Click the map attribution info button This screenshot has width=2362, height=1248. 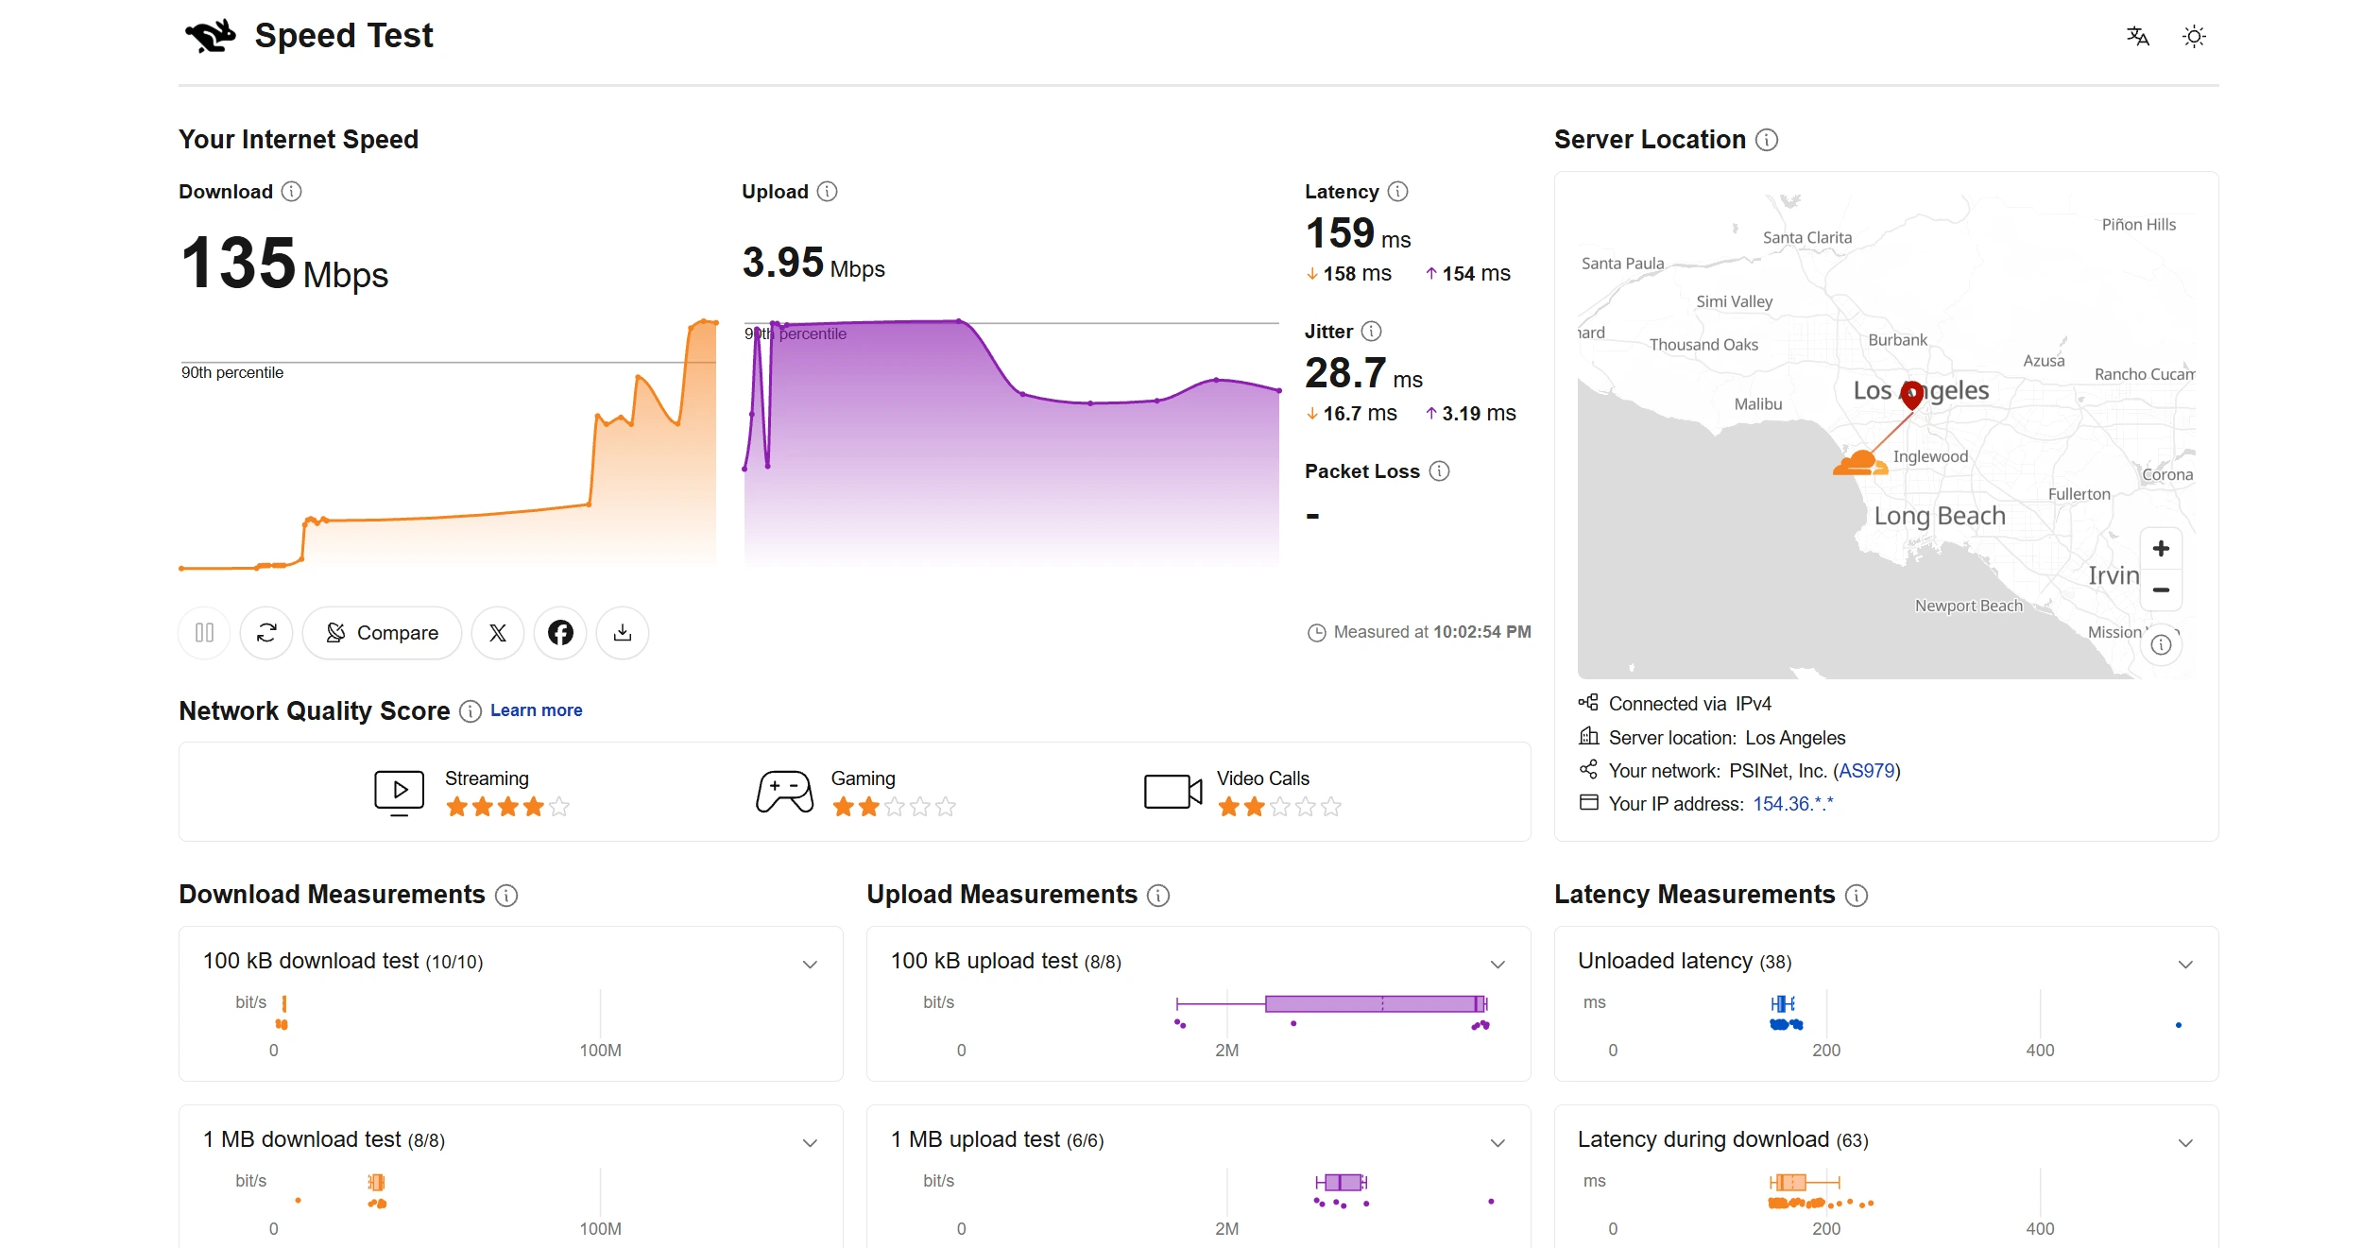(x=2161, y=645)
